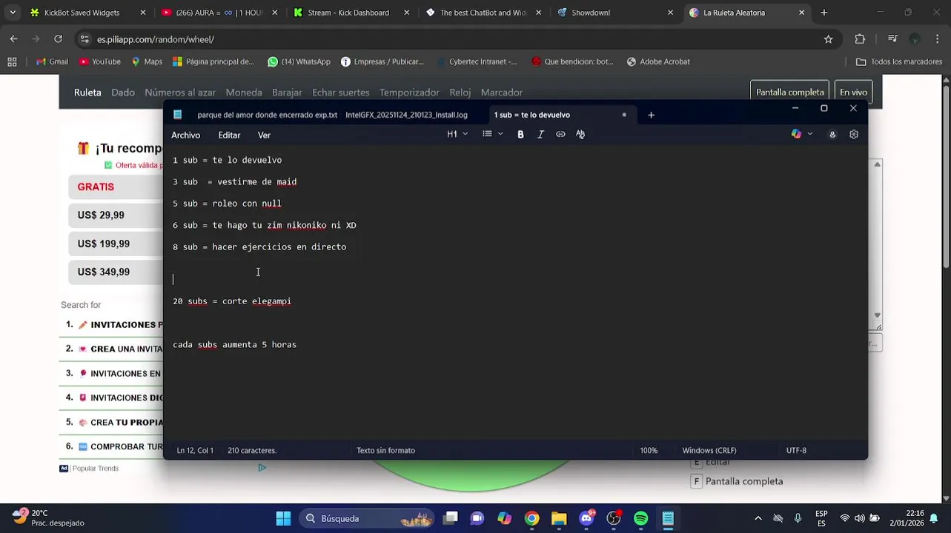
Task: Open notification bell in system tray
Action: click(x=934, y=518)
